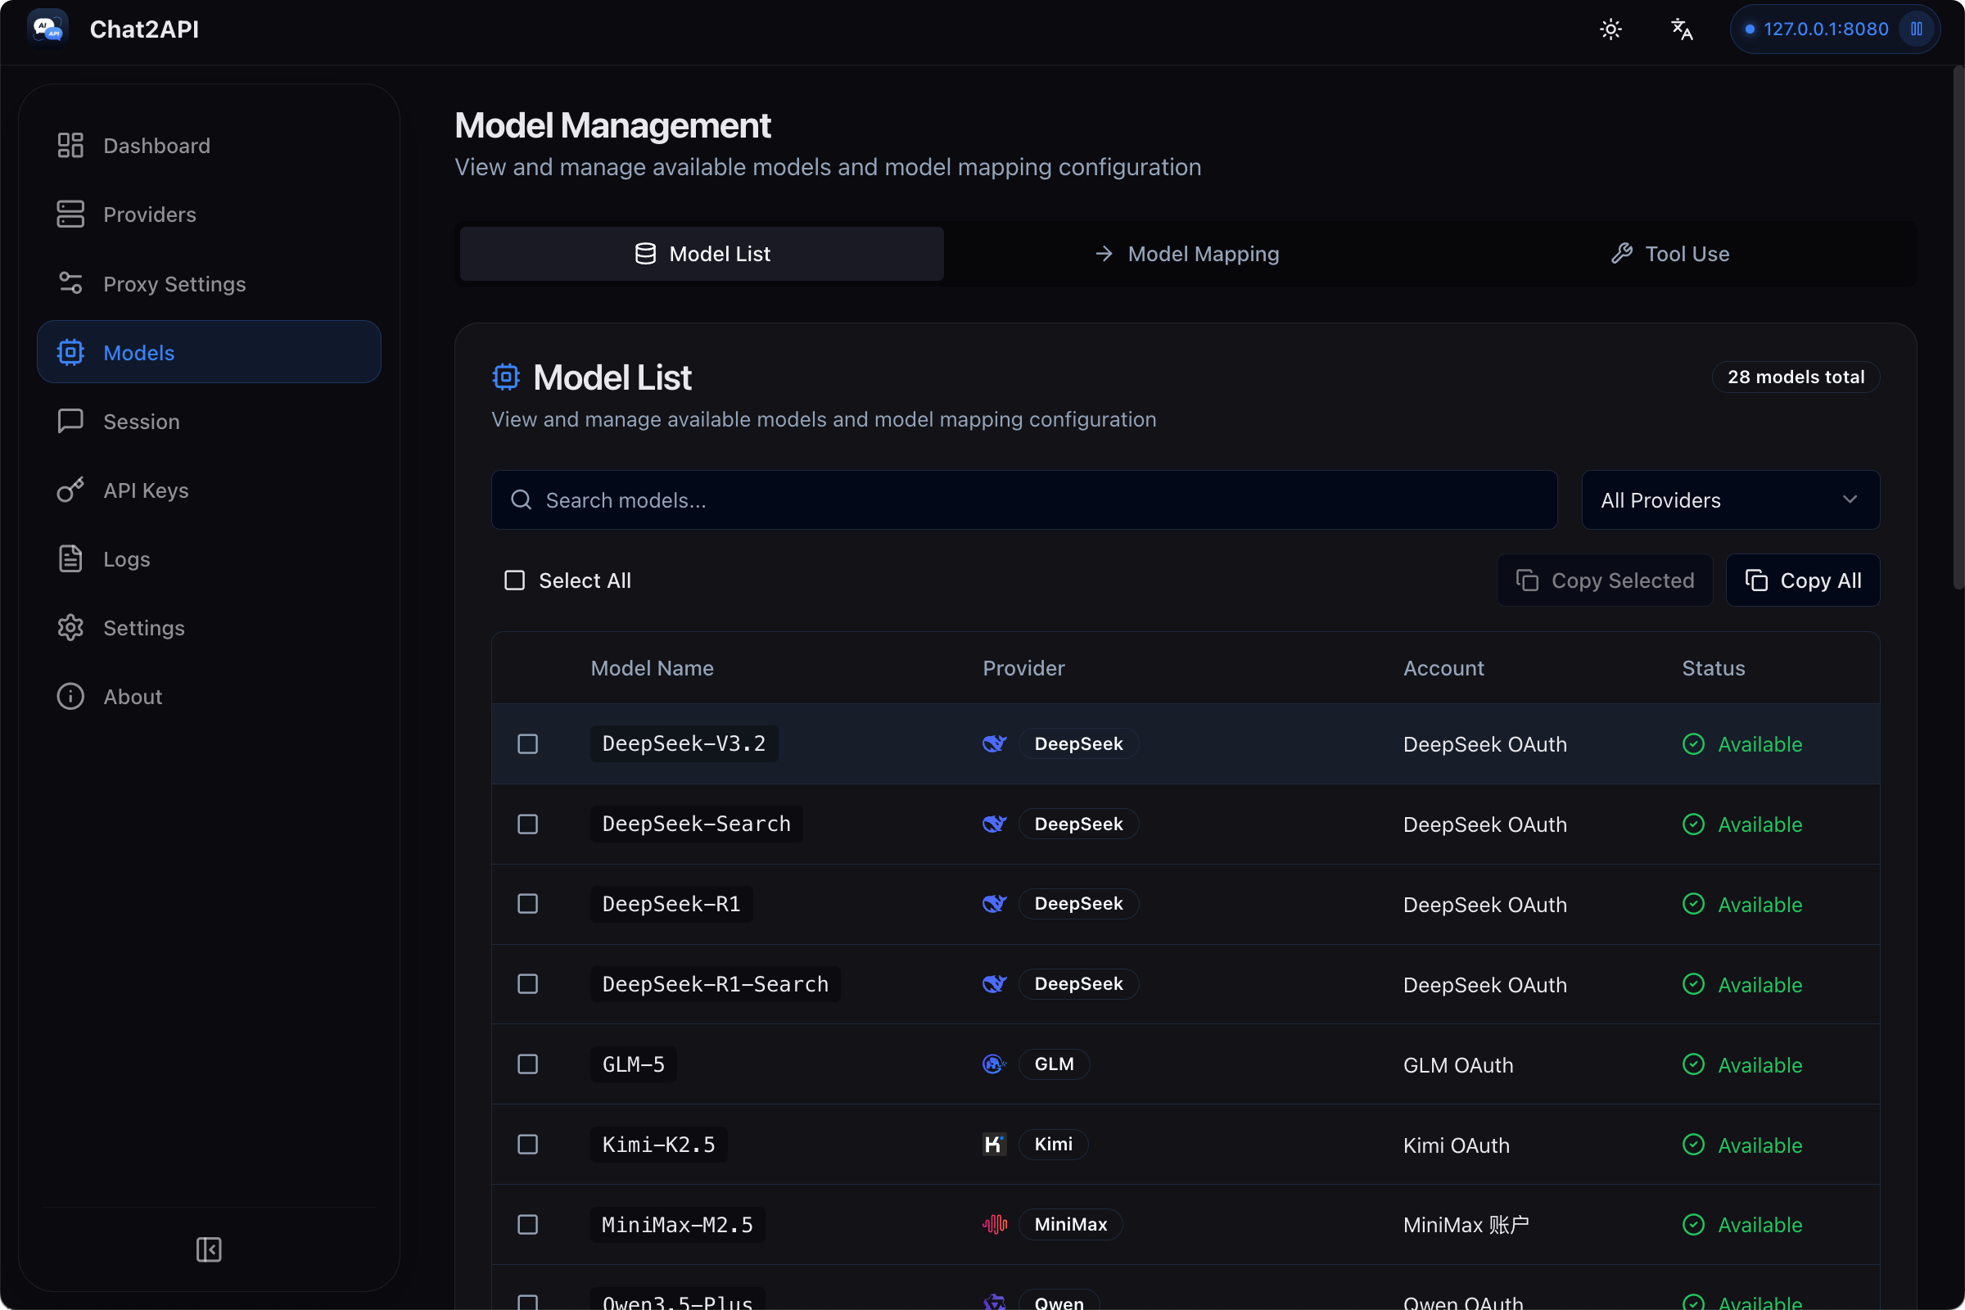Collapse the sidebar panel
The width and height of the screenshot is (1965, 1310).
click(208, 1249)
